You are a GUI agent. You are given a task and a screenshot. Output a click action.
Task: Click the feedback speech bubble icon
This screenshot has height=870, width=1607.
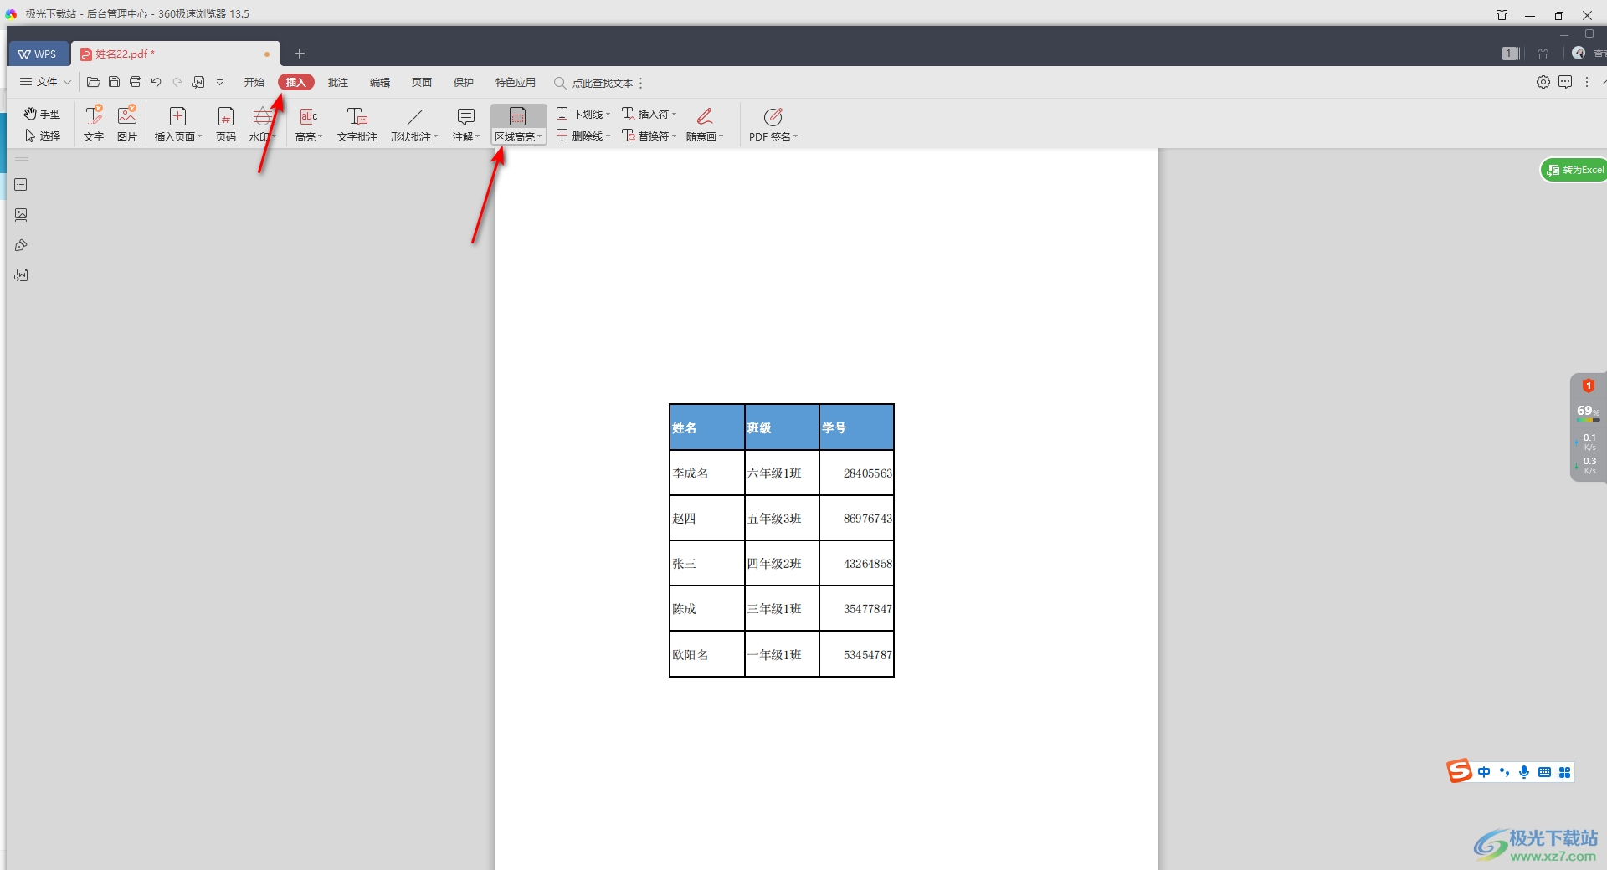pyautogui.click(x=1565, y=82)
